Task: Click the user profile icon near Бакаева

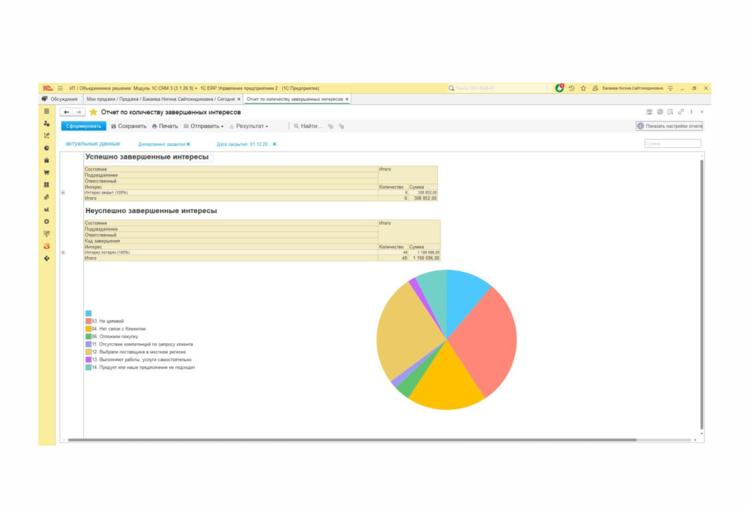Action: (595, 88)
